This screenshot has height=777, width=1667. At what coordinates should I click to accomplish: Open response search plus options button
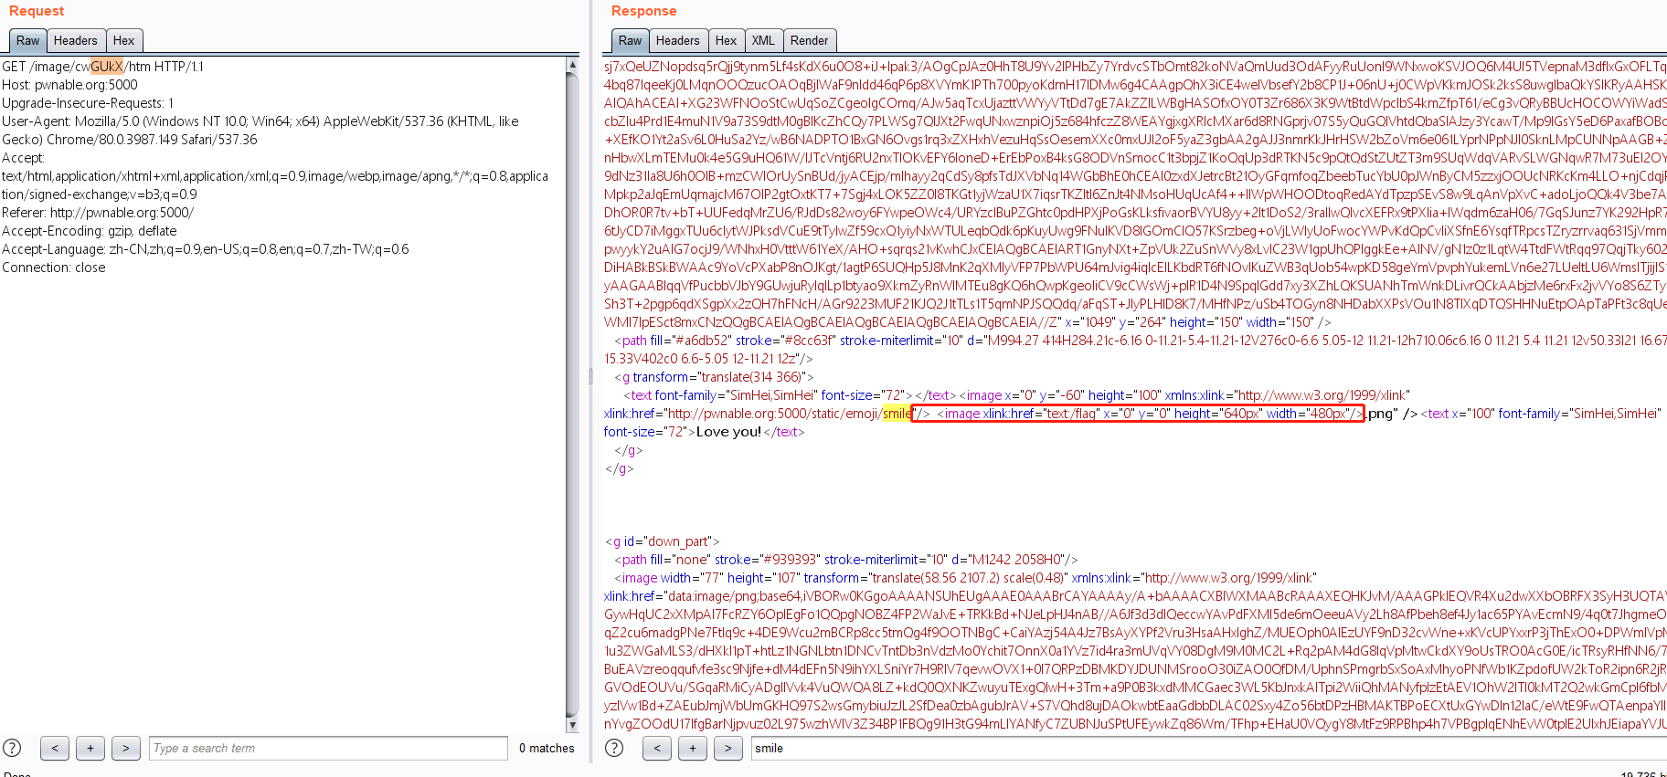click(692, 748)
